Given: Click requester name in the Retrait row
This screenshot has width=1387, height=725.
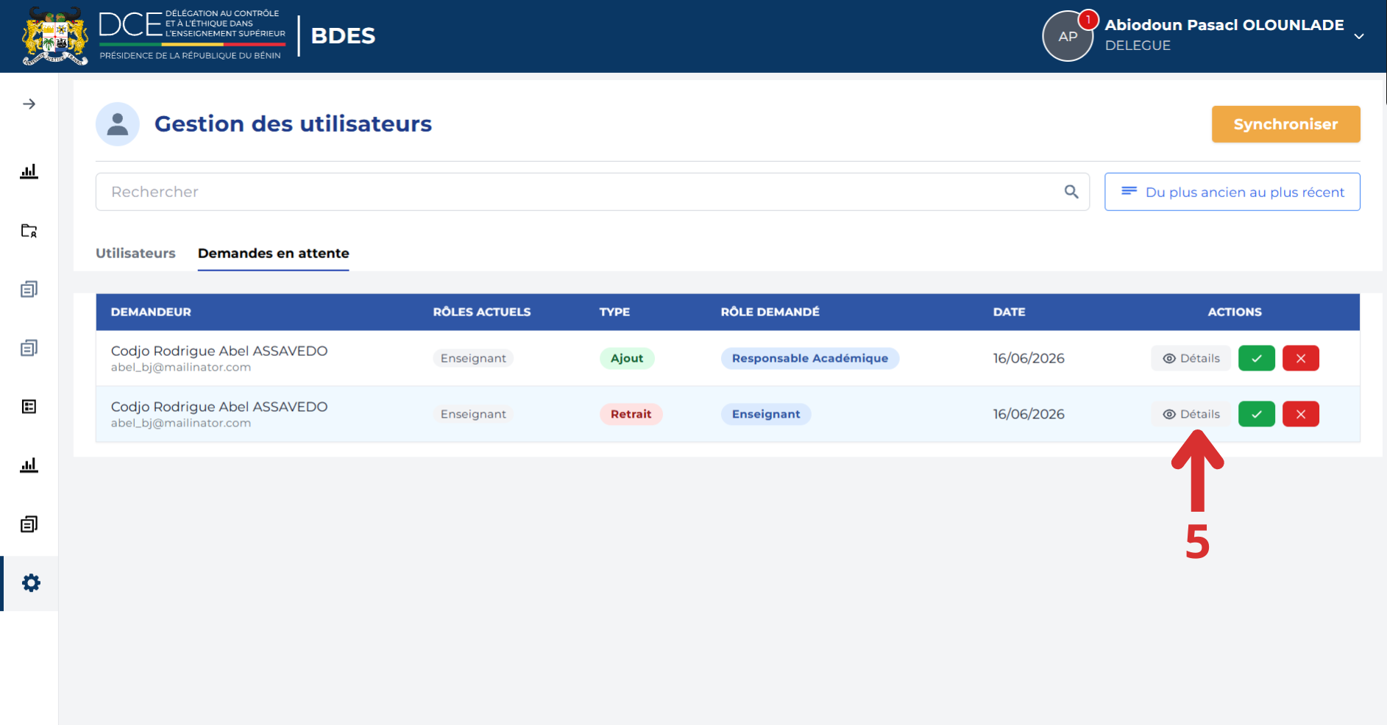Looking at the screenshot, I should point(219,407).
